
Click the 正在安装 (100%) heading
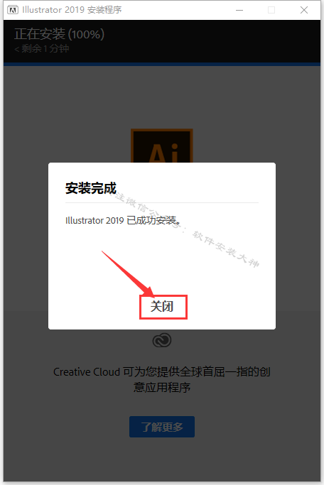59,34
